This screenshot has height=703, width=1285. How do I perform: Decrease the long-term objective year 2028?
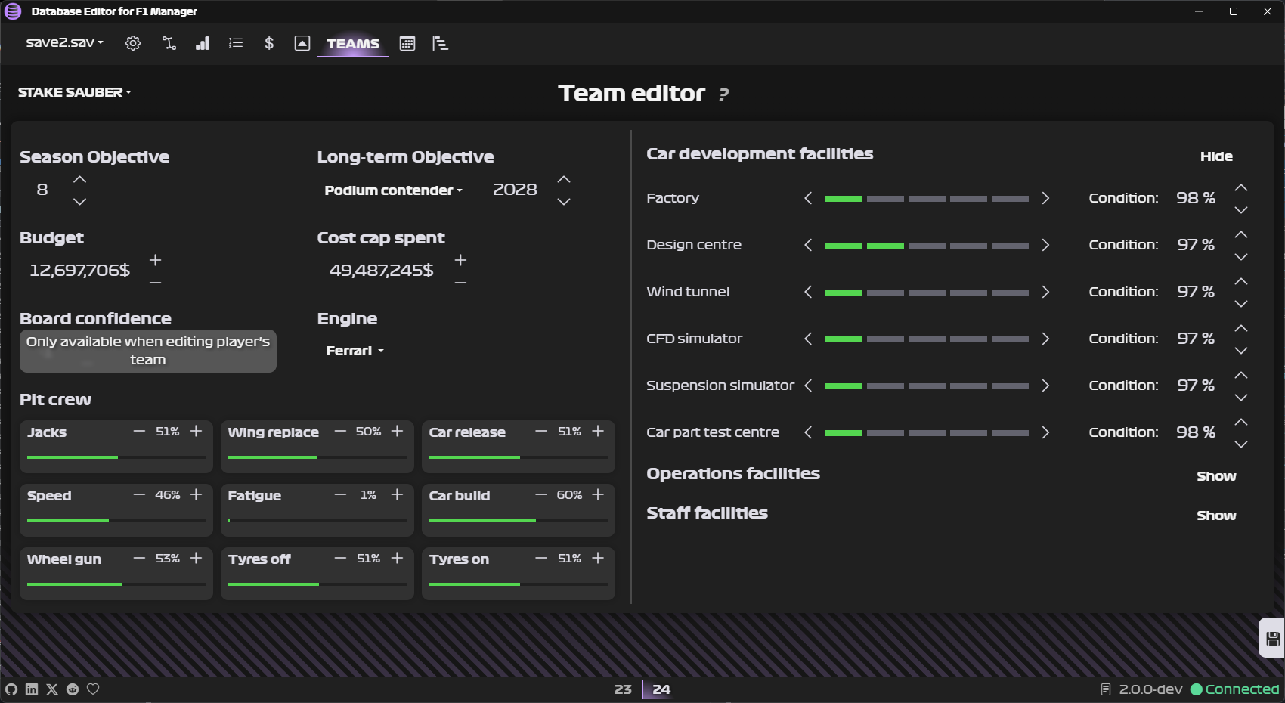click(564, 202)
